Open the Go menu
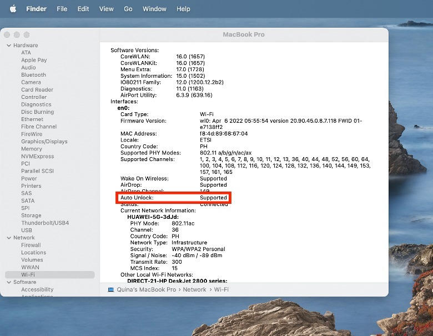The width and height of the screenshot is (433, 336). tap(128, 9)
